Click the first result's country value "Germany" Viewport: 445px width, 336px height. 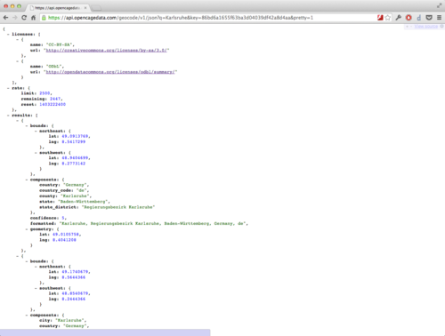pyautogui.click(x=75, y=185)
